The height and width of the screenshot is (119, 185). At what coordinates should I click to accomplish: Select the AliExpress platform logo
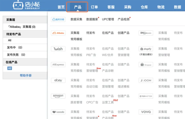tap(58, 65)
